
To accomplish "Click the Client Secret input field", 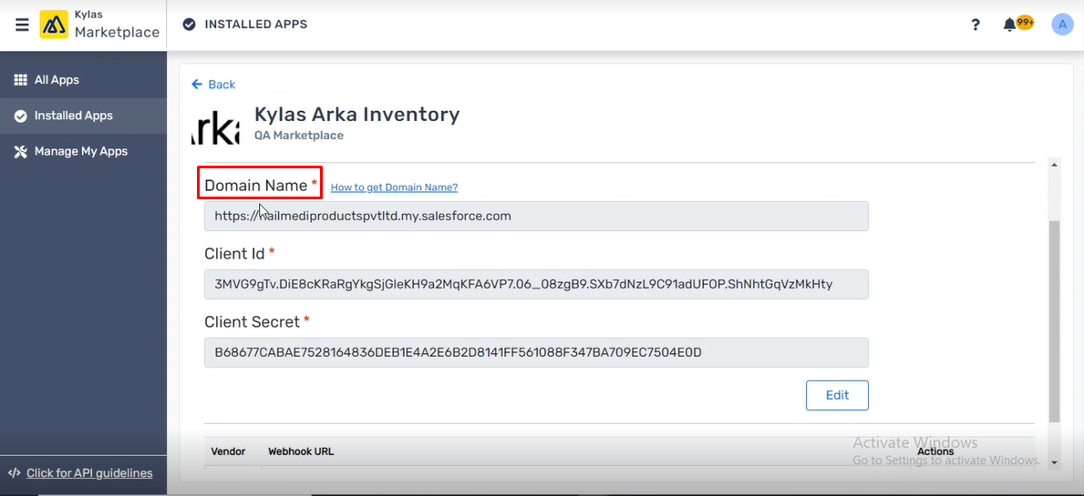I will click(536, 352).
